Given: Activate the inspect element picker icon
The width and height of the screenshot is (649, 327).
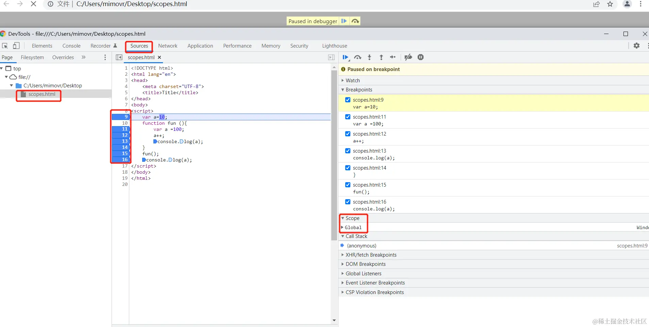Looking at the screenshot, I should pyautogui.click(x=5, y=46).
